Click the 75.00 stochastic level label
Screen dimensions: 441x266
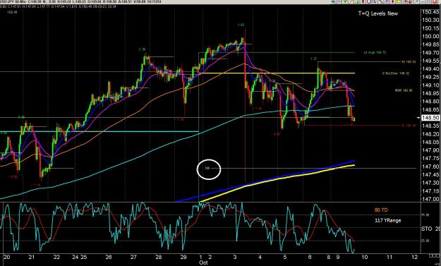tap(425, 214)
